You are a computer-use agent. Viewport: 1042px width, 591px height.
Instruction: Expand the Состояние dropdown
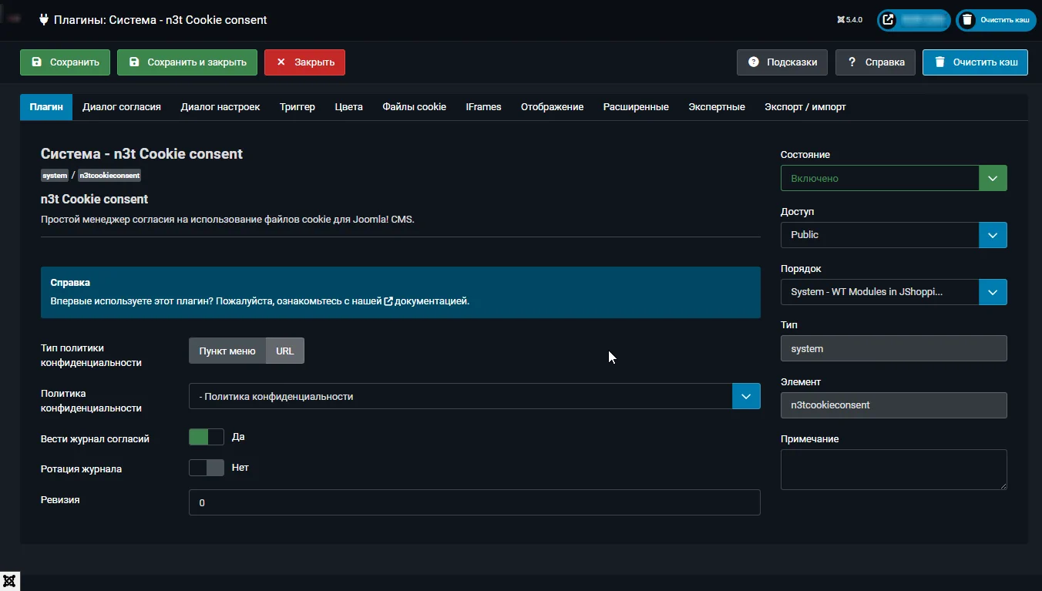893,178
